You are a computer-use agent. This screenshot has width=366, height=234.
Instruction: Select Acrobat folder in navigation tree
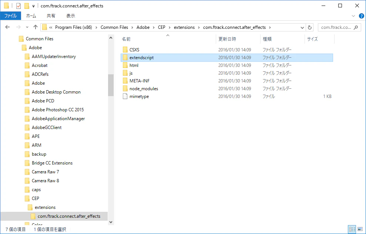click(40, 65)
